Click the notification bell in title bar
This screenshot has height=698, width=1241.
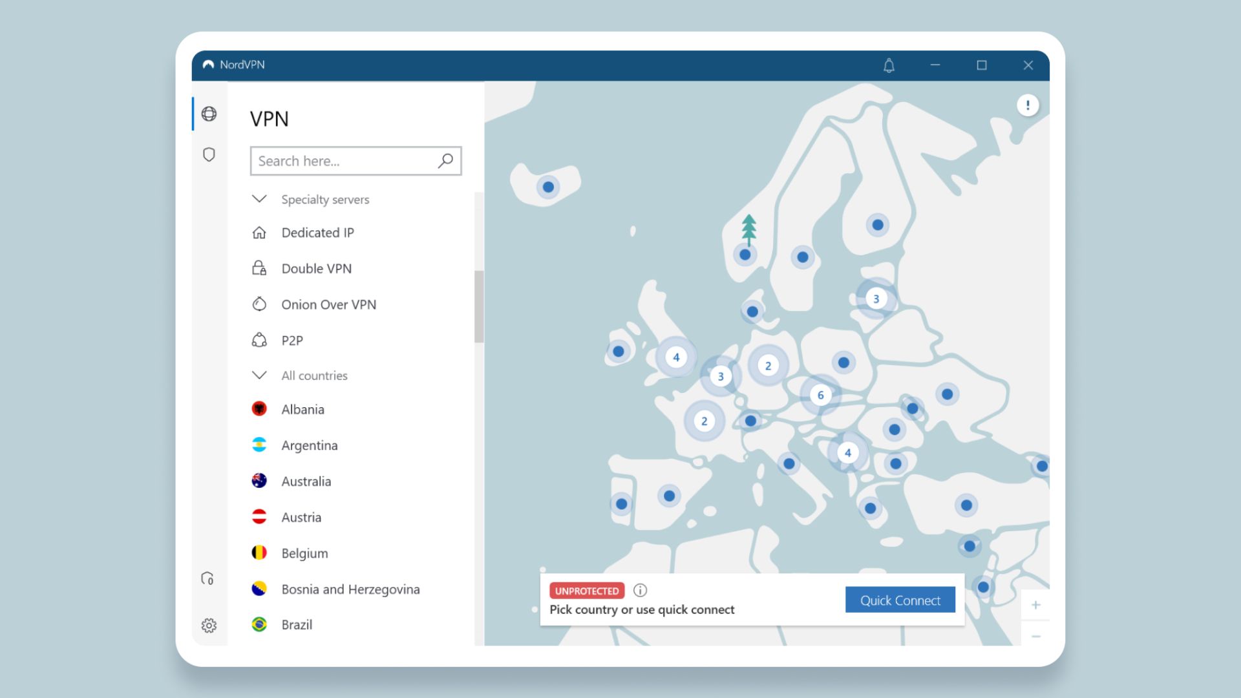889,65
